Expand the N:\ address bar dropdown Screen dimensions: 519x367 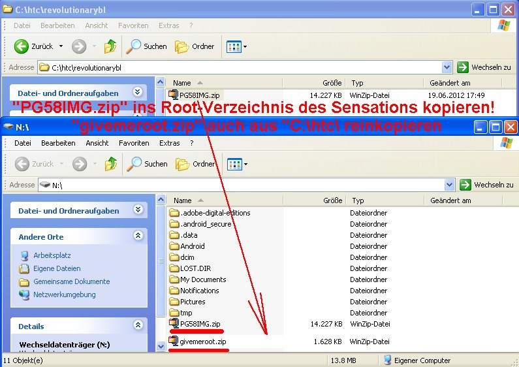[447, 185]
